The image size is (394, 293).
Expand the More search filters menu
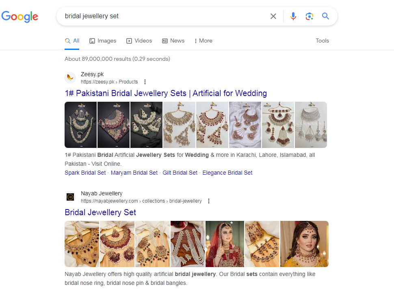(x=203, y=41)
